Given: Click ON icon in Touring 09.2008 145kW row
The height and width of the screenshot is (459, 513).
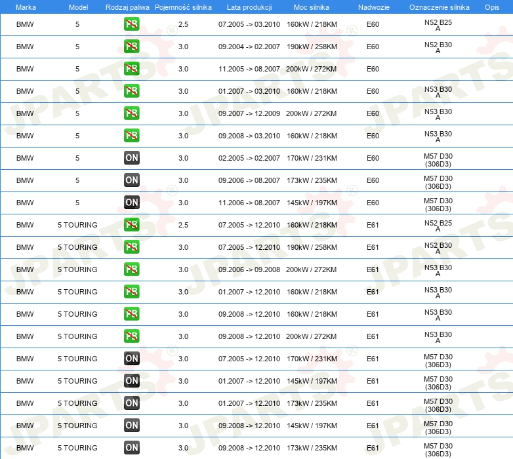Looking at the screenshot, I should pyautogui.click(x=132, y=426).
